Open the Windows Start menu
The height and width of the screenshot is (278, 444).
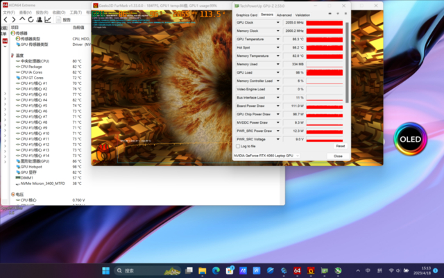click(x=106, y=270)
